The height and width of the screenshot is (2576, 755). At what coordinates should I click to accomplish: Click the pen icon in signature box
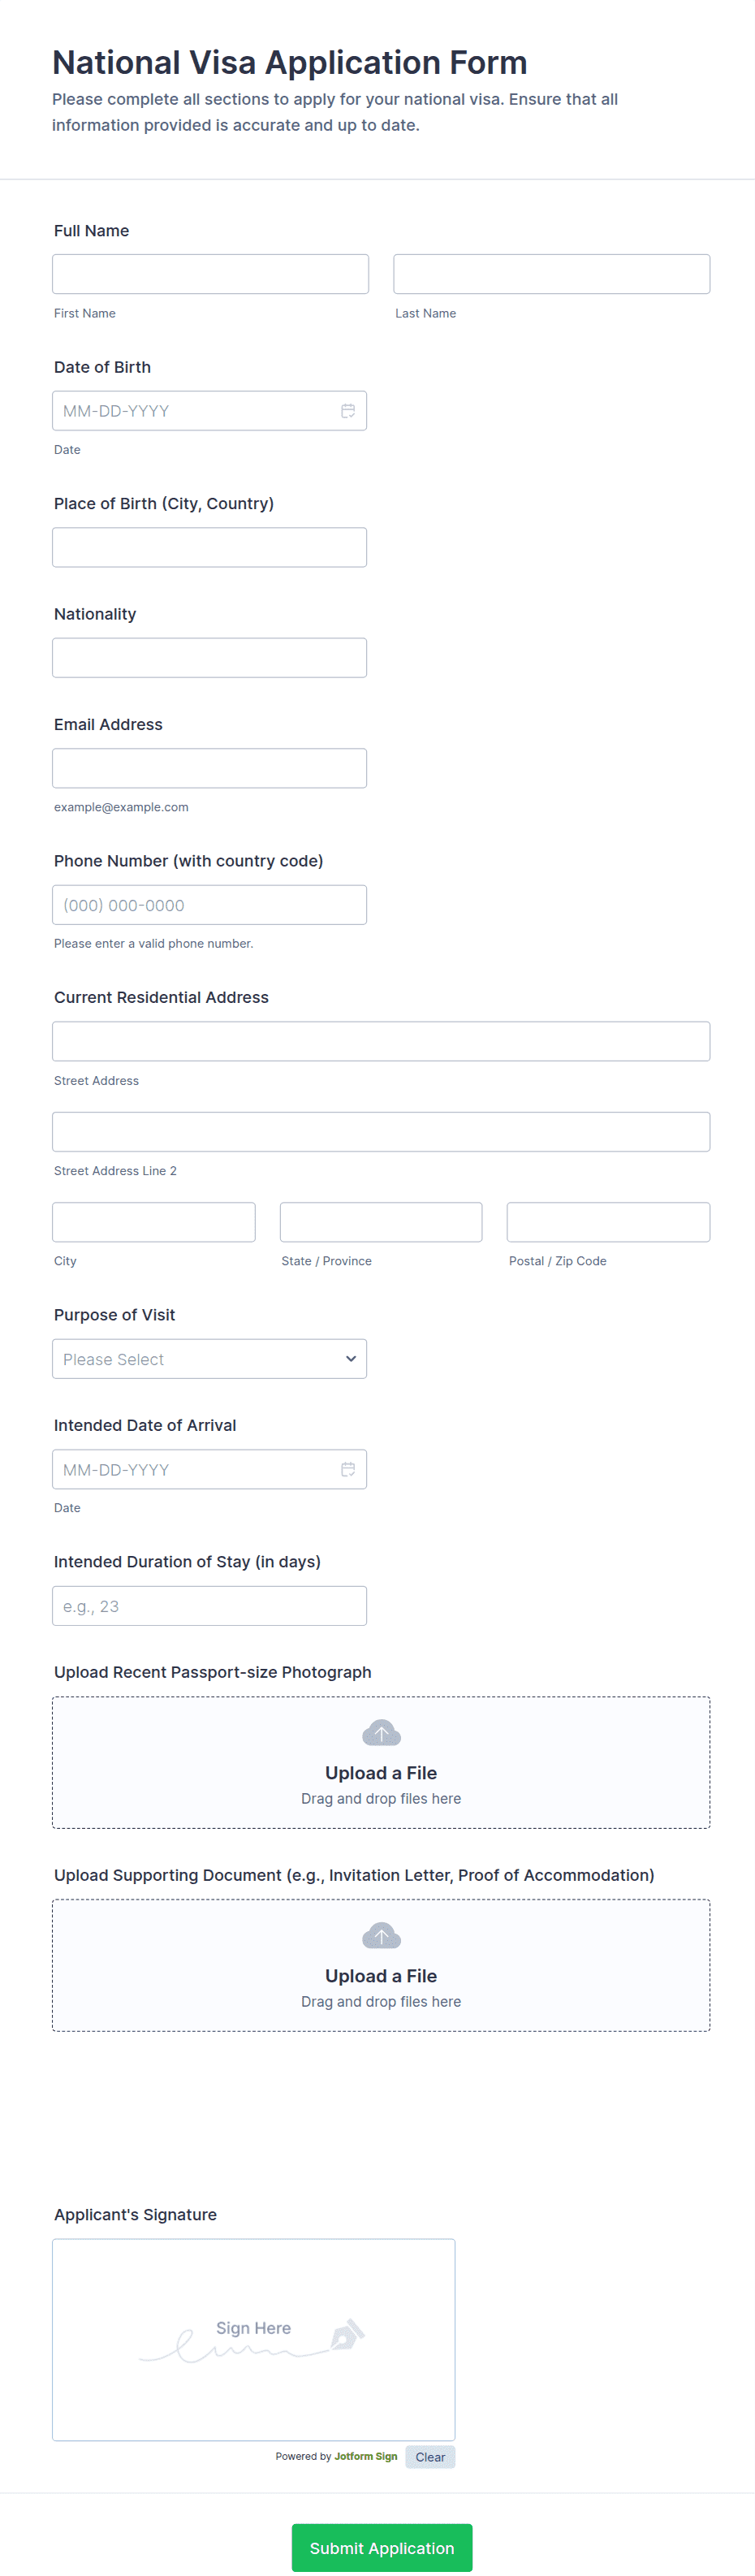[347, 2335]
